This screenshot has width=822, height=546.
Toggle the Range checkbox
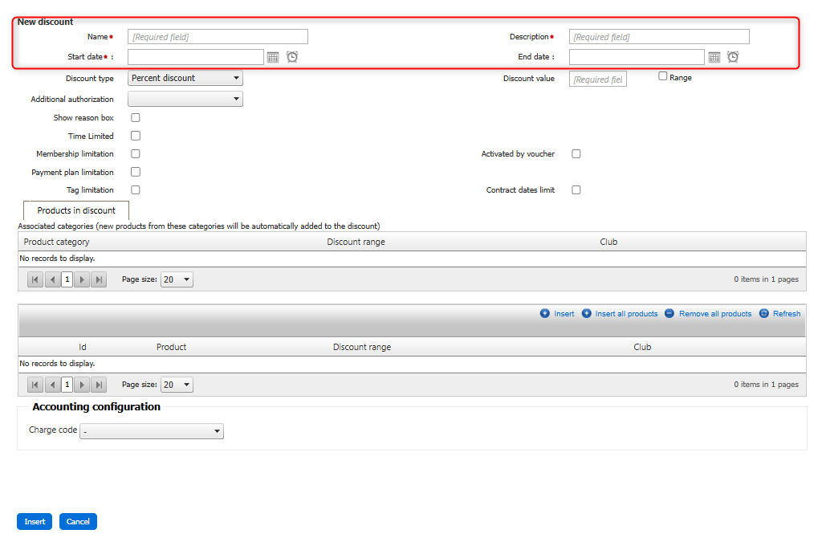tap(663, 76)
